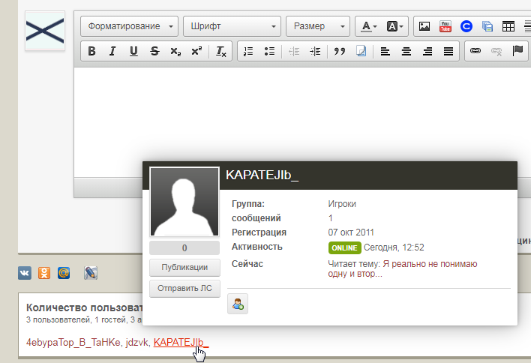The image size is (531, 363).
Task: Insert an anchor flag
Action: (517, 51)
